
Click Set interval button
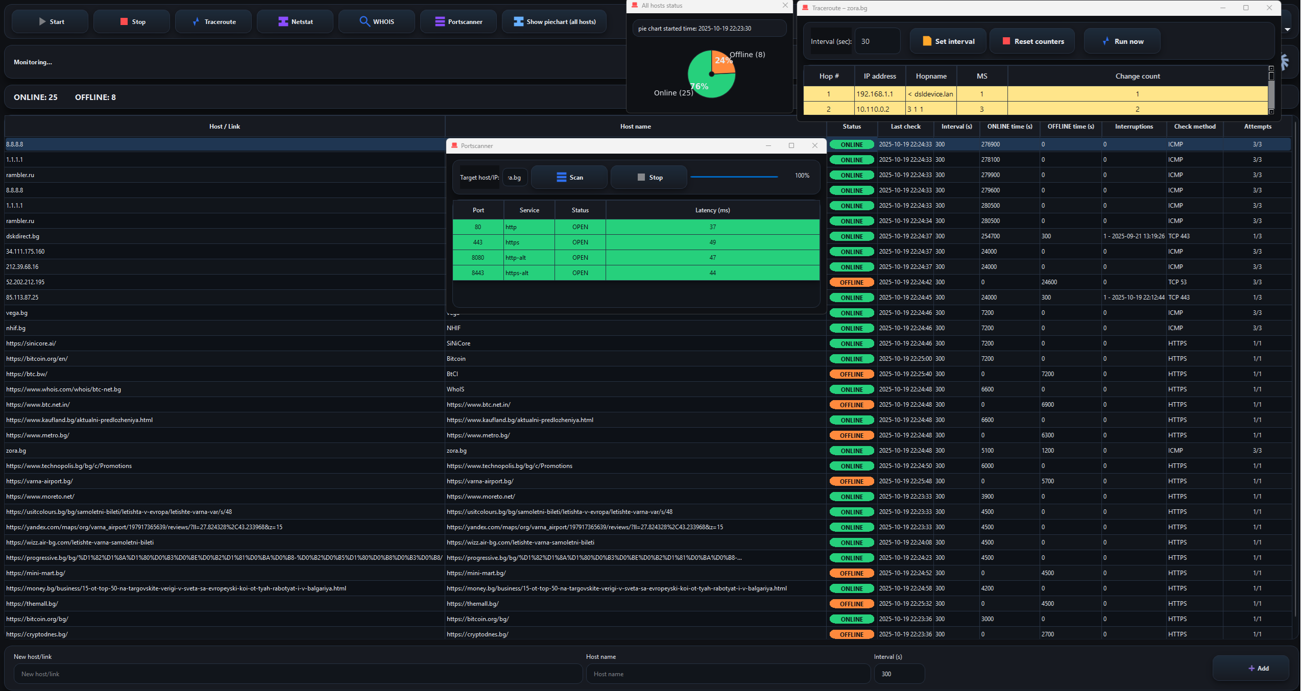tap(949, 41)
